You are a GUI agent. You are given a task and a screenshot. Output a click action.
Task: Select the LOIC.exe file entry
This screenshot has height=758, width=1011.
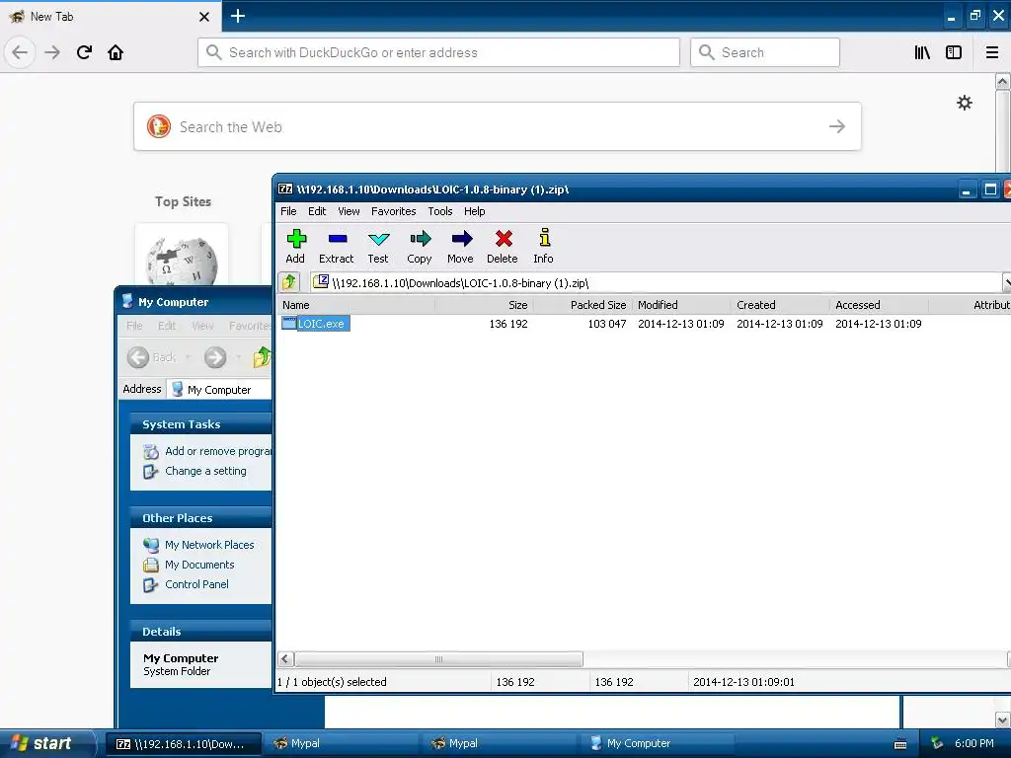(316, 324)
